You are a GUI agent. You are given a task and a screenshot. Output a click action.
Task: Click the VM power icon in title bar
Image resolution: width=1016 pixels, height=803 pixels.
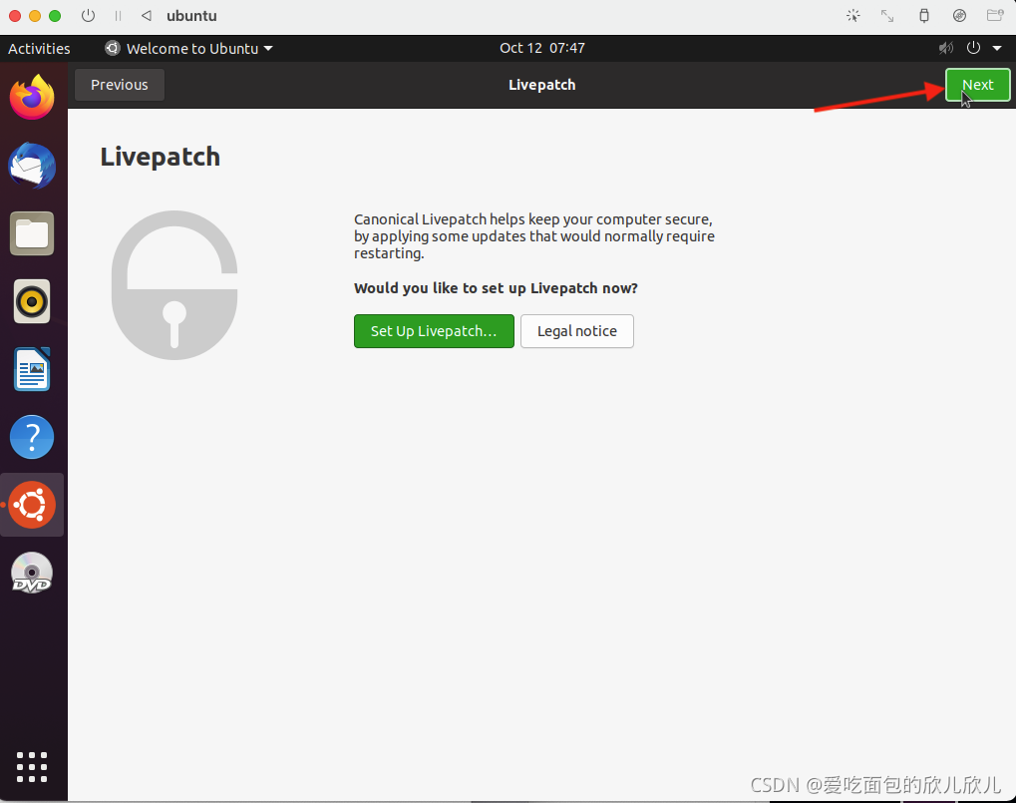pos(88,16)
